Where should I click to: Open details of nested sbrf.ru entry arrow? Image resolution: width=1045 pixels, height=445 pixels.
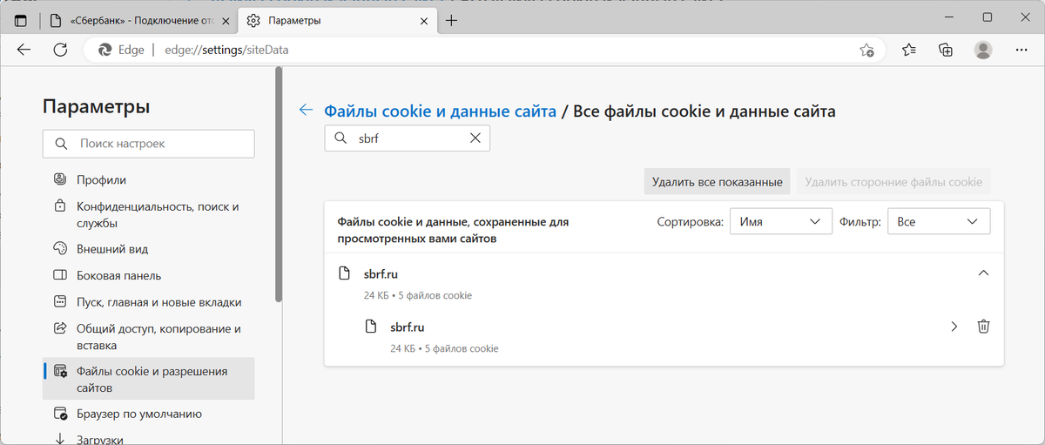tap(954, 327)
